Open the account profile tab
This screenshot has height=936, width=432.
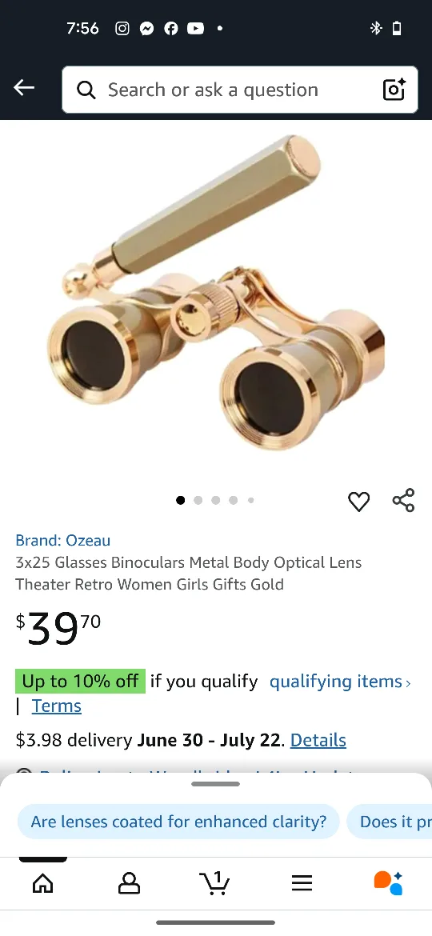pos(129,883)
